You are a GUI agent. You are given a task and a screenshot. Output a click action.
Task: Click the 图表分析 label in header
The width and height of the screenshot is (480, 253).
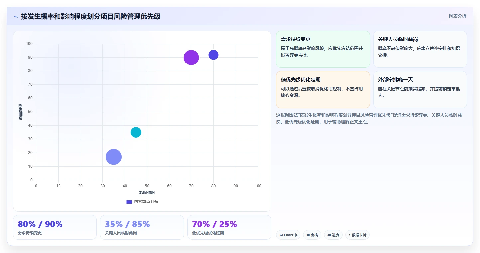457,16
